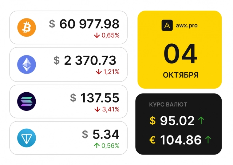Image resolution: width=233 pixels, height=165 pixels.
Task: Click the Ethereum diamond logo icon
Action: point(27,64)
